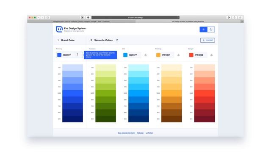The image size is (271, 152).
Task: Select the Success 100 pale green shade
Action: point(105,68)
